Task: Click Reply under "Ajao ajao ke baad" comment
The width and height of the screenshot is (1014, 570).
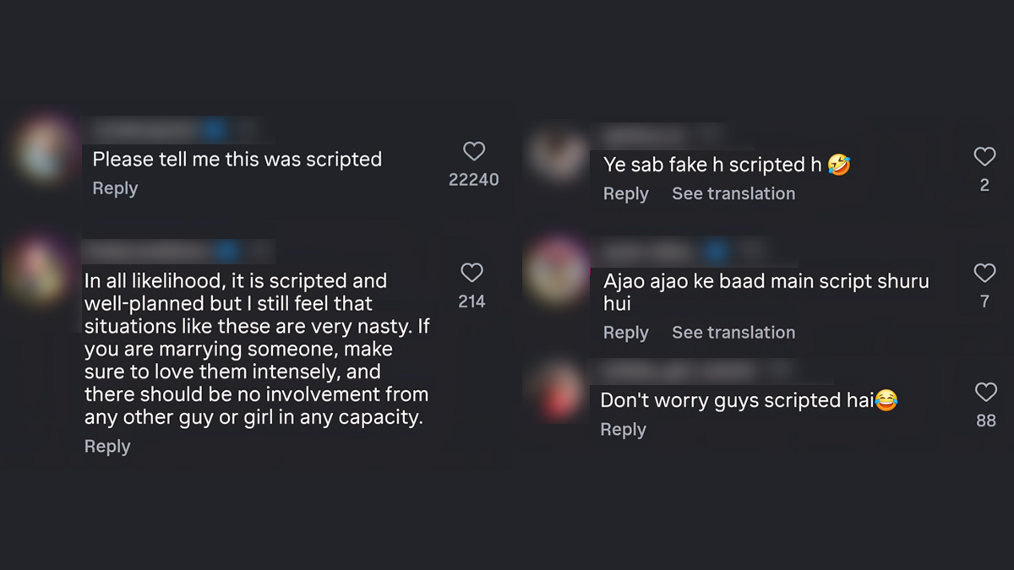Action: 625,332
